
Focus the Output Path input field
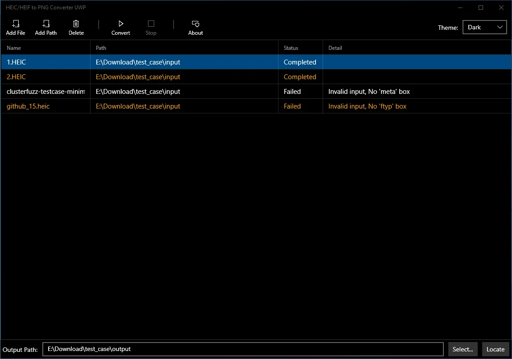point(243,349)
